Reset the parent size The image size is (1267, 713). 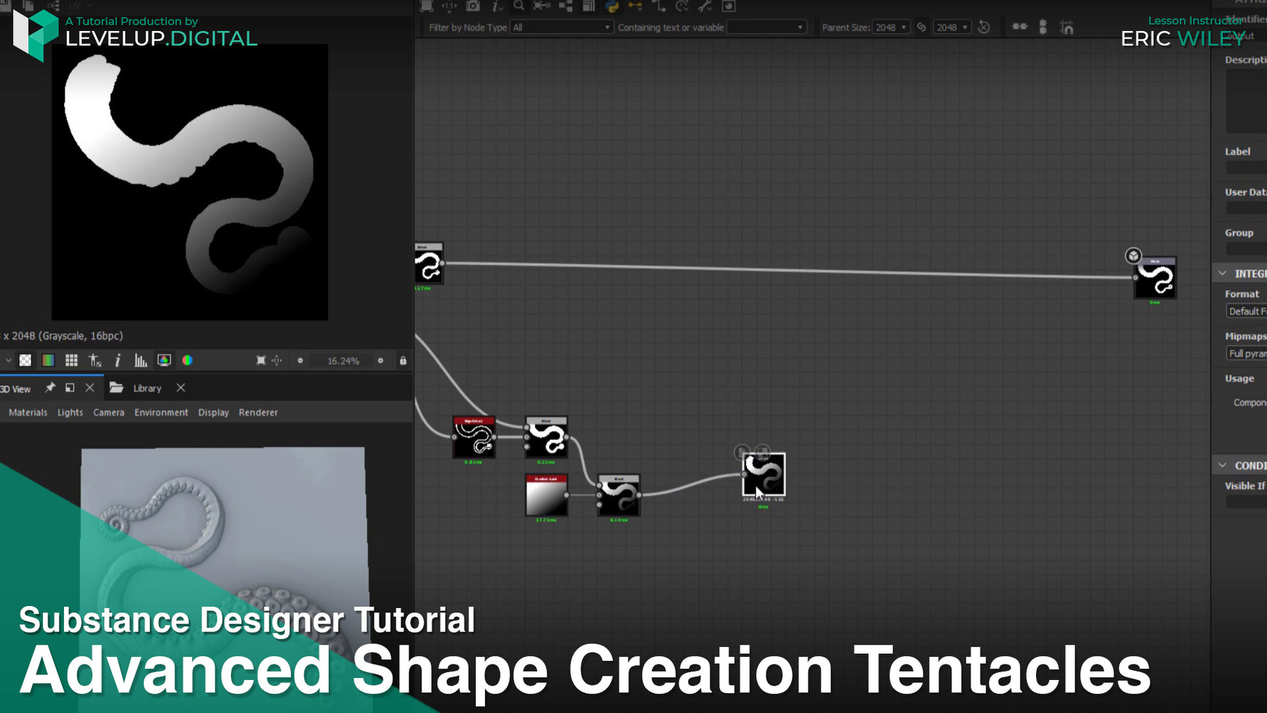[984, 27]
